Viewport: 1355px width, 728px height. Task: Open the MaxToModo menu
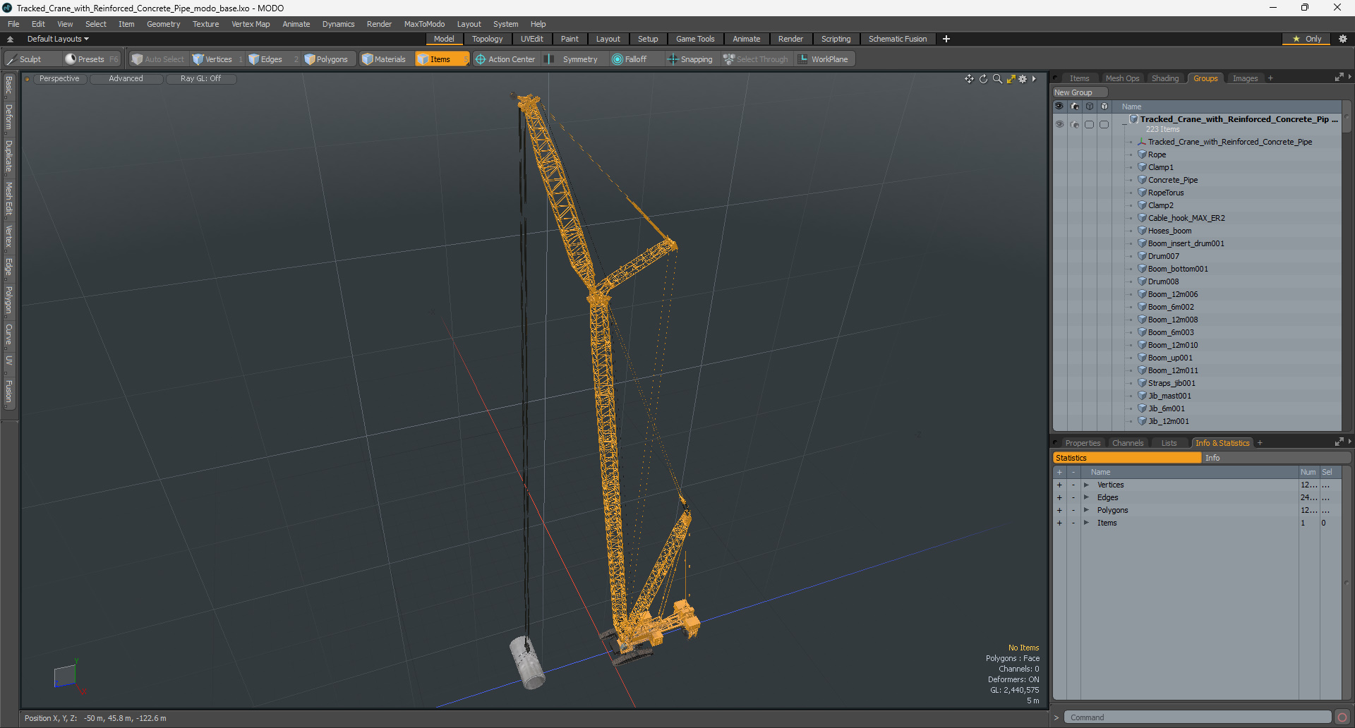424,24
